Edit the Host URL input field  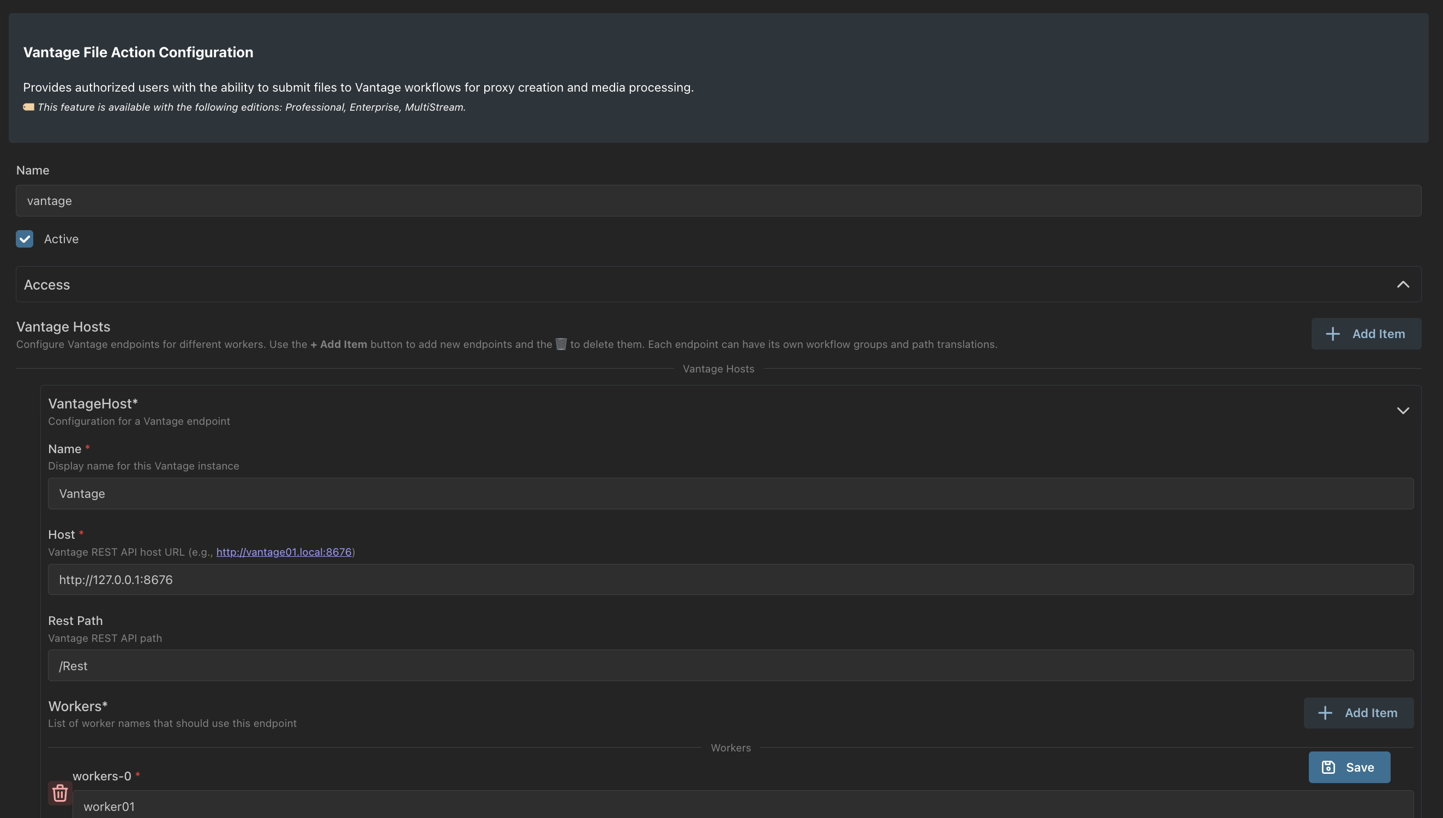point(731,580)
